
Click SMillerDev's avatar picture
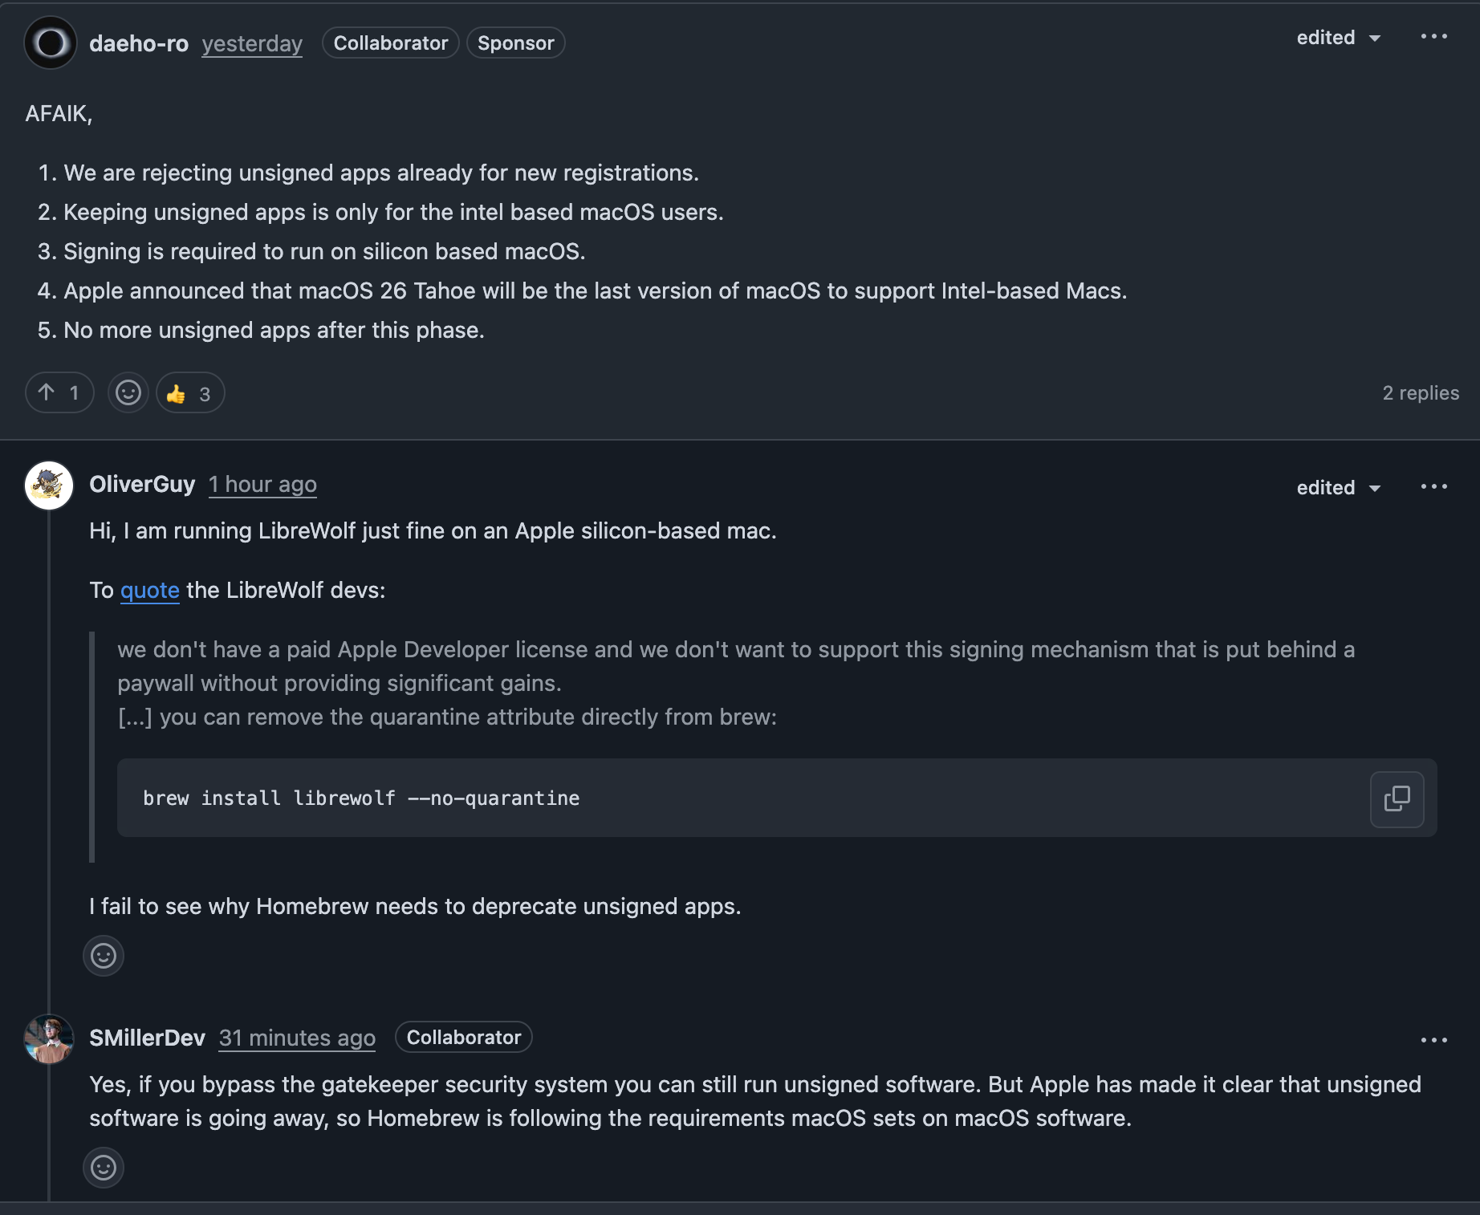(49, 1038)
